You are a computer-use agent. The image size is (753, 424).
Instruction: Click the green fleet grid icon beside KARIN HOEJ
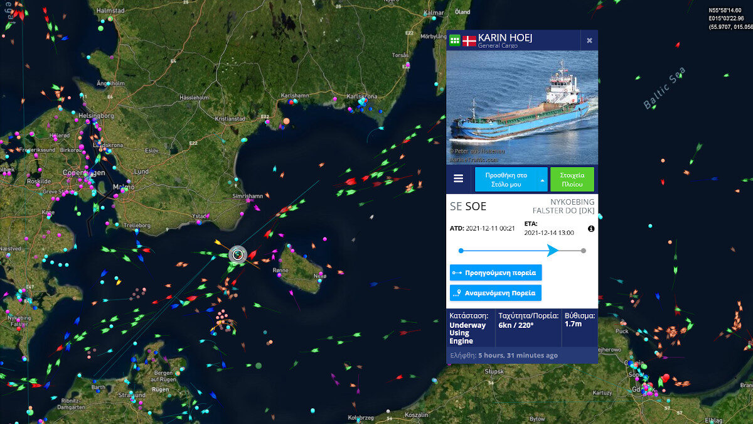(x=455, y=40)
